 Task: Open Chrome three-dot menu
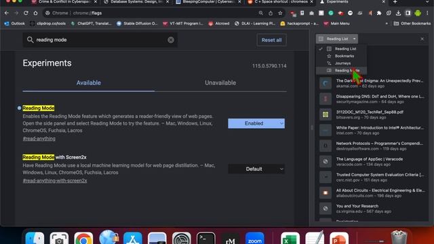(x=428, y=13)
